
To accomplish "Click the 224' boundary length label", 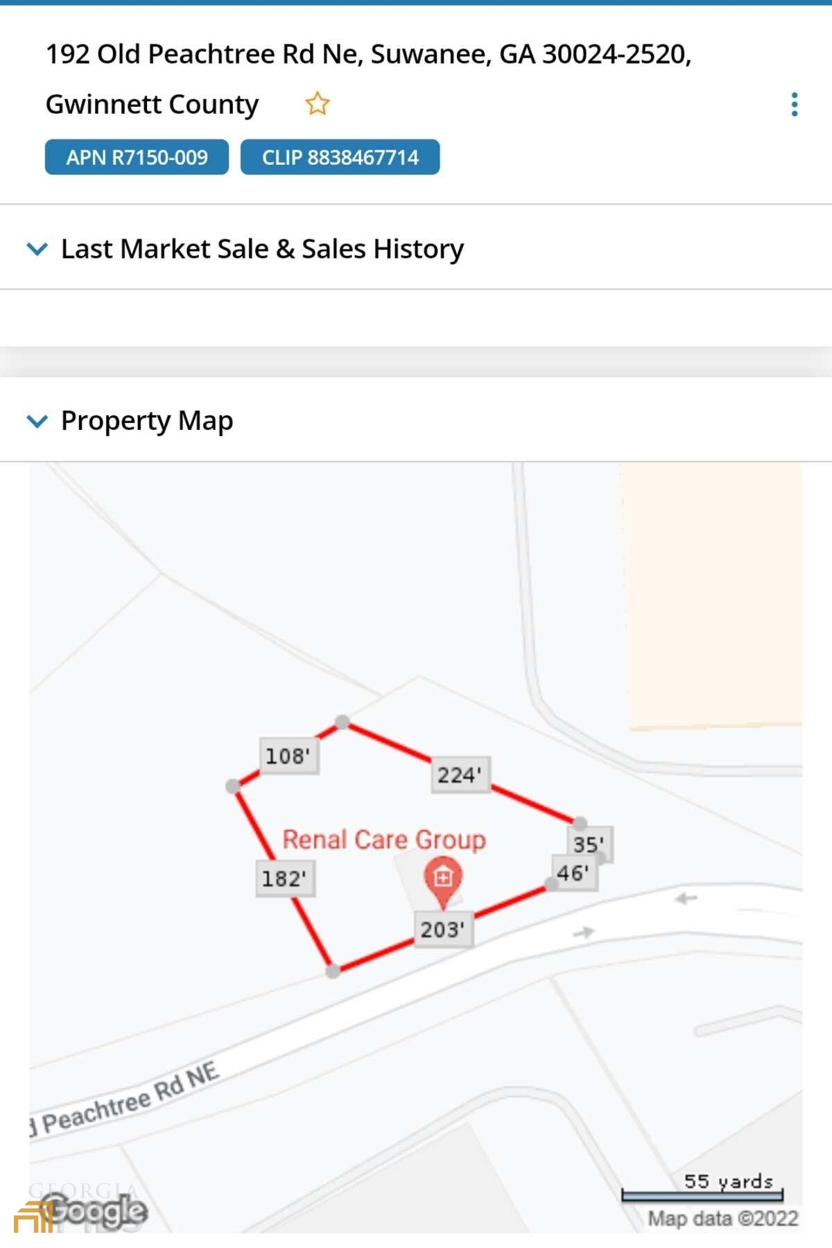I will point(459,774).
